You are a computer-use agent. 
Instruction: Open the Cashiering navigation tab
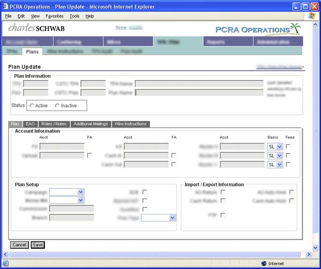click(78, 42)
